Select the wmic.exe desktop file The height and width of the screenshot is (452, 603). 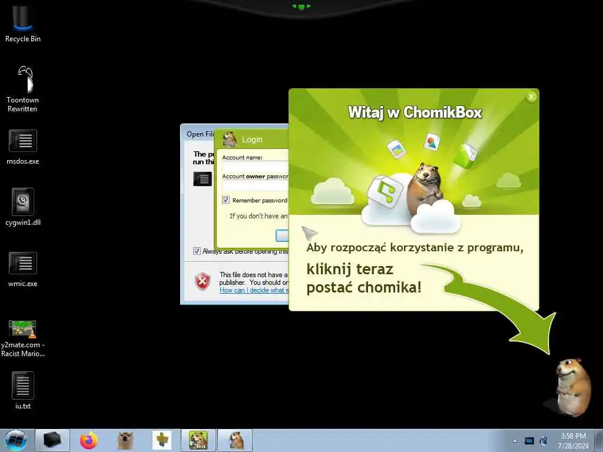pyautogui.click(x=23, y=270)
